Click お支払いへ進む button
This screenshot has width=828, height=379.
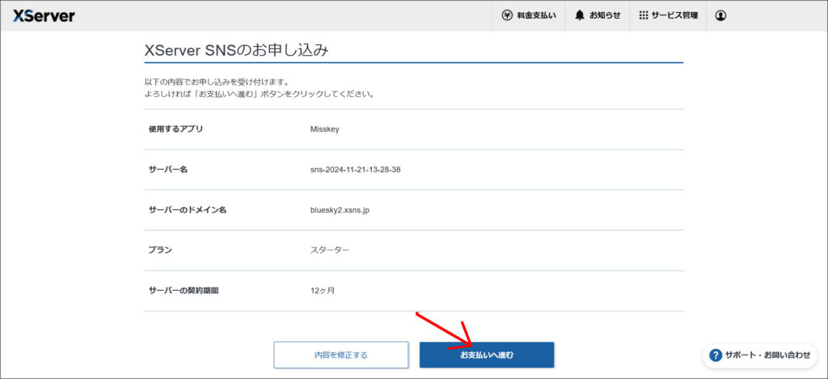(x=486, y=355)
